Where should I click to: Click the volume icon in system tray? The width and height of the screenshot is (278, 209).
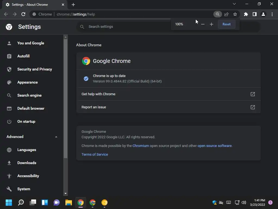pyautogui.click(x=244, y=202)
